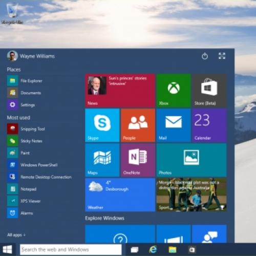Open the Store (Beta) tile

coord(209,91)
